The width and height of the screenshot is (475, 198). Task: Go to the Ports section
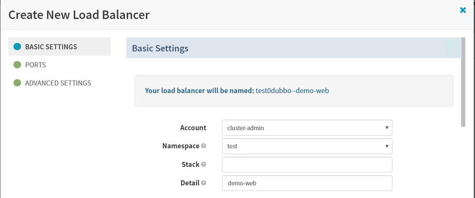click(35, 65)
